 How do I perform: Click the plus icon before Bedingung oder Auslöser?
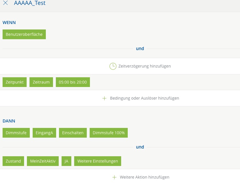(105, 98)
